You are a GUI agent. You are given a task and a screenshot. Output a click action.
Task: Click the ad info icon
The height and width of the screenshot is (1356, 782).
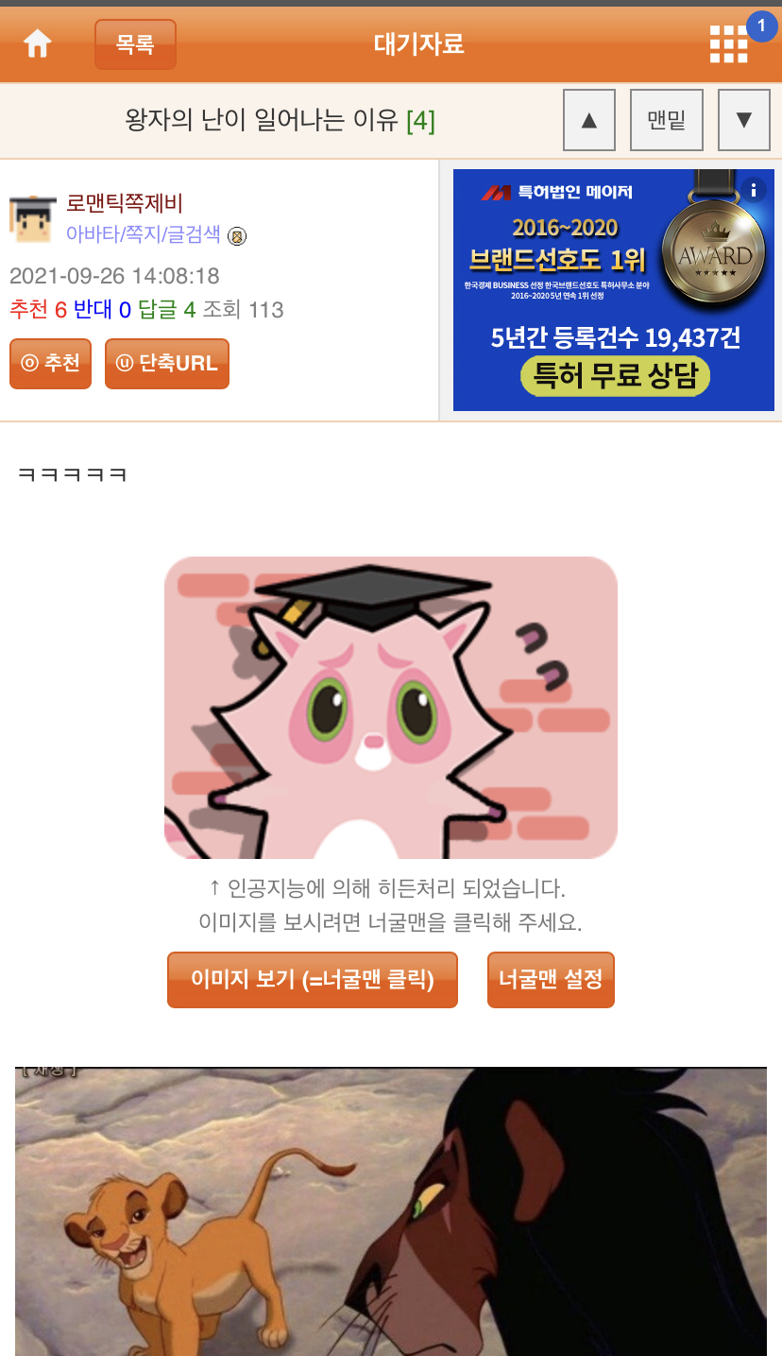coord(754,190)
